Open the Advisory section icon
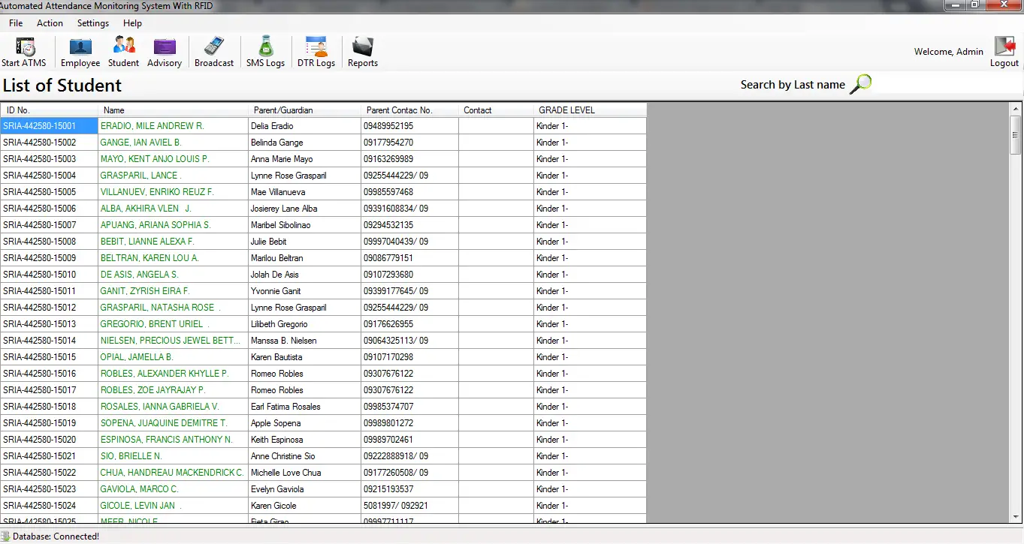The image size is (1024, 544). [164, 50]
